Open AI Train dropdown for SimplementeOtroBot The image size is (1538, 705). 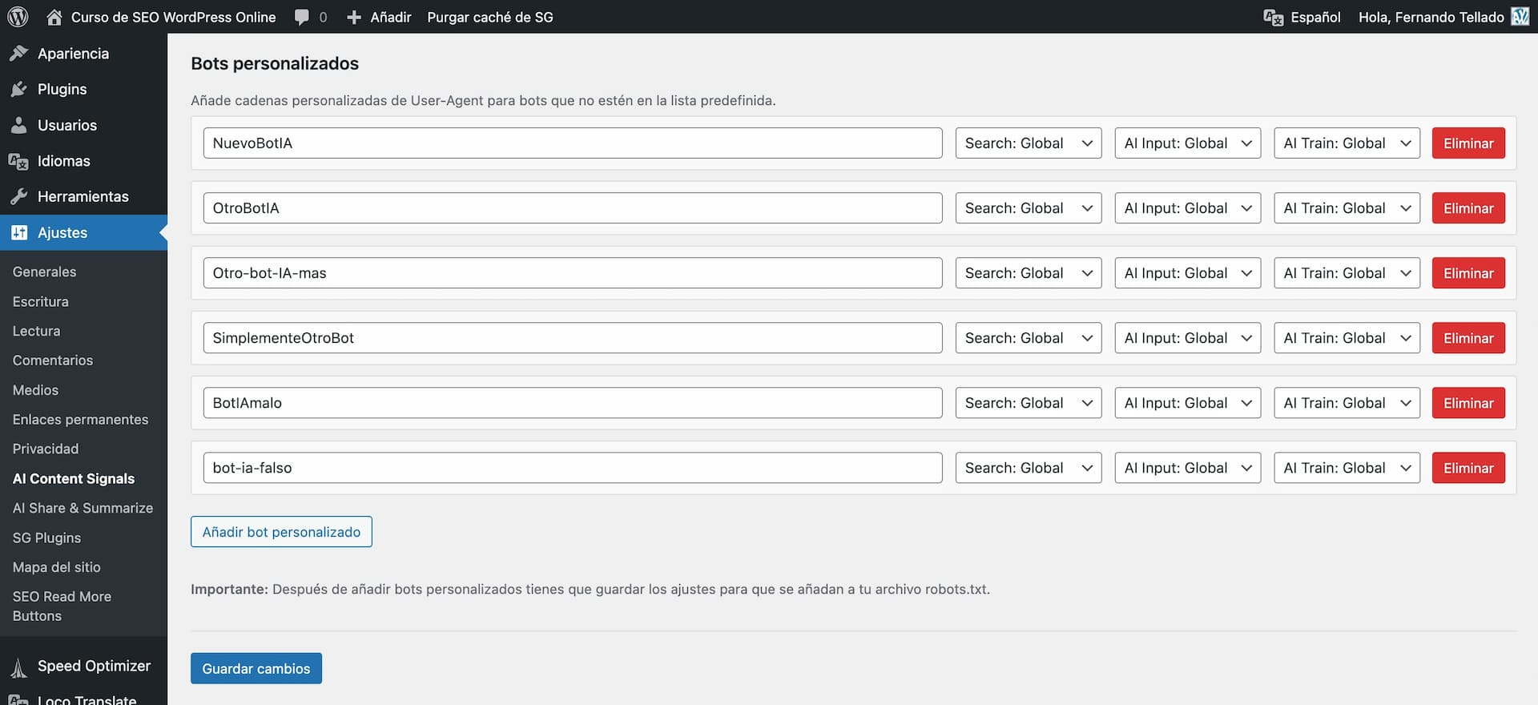tap(1347, 338)
